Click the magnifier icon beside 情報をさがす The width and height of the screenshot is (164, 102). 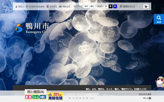click(x=121, y=6)
